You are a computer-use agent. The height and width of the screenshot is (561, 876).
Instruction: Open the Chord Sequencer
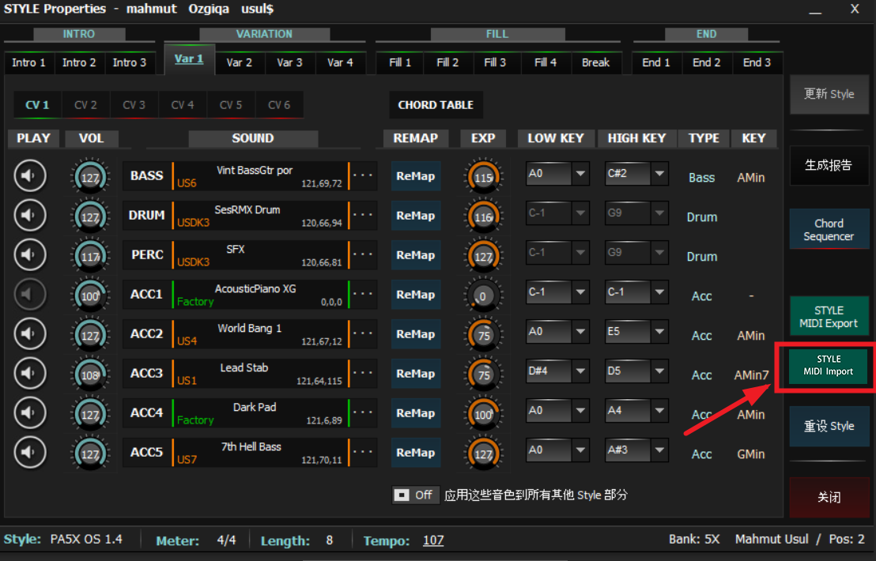point(829,230)
